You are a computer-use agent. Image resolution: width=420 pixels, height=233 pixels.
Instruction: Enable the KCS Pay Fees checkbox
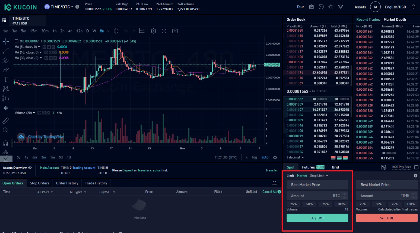pos(416,167)
